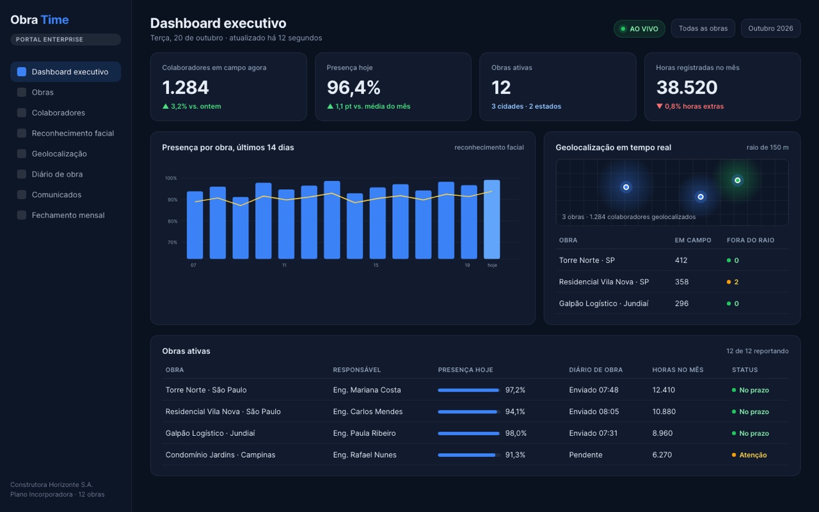Click the Reconhecimento facial sidebar icon
This screenshot has width=819, height=512.
coord(22,133)
